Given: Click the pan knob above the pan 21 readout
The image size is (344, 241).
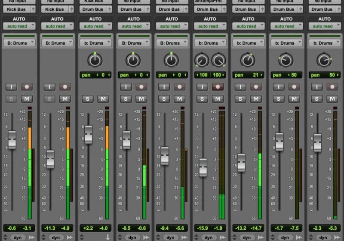Looking at the screenshot, I should 248,60.
